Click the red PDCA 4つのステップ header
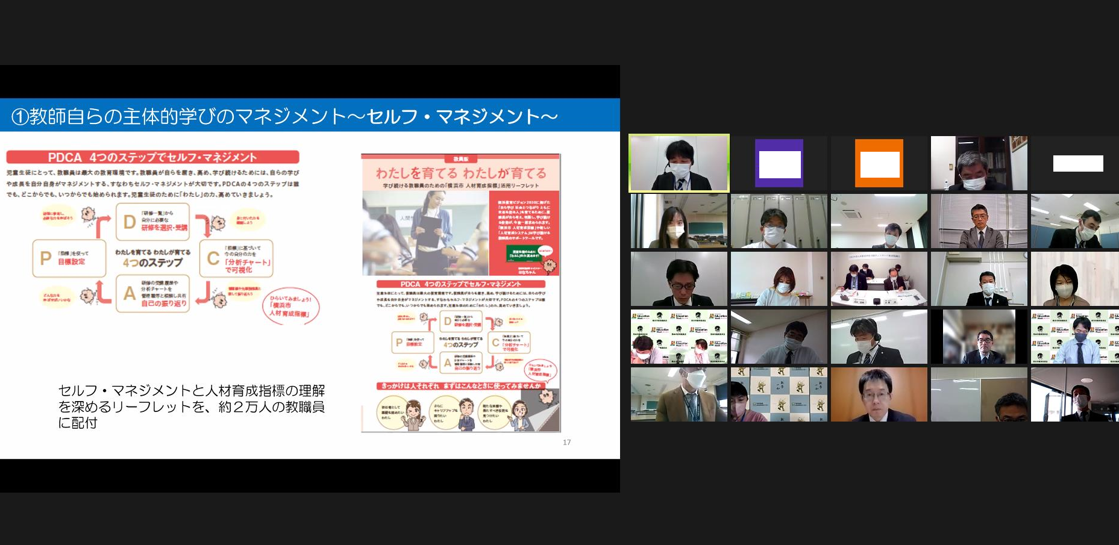This screenshot has width=1119, height=545. (152, 157)
